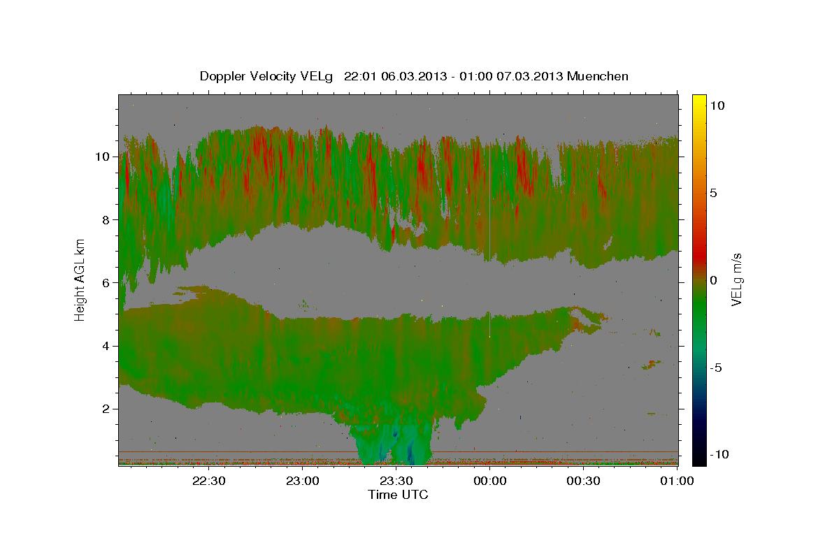
Task: Click the "23:00" time tick label
Action: [303, 481]
